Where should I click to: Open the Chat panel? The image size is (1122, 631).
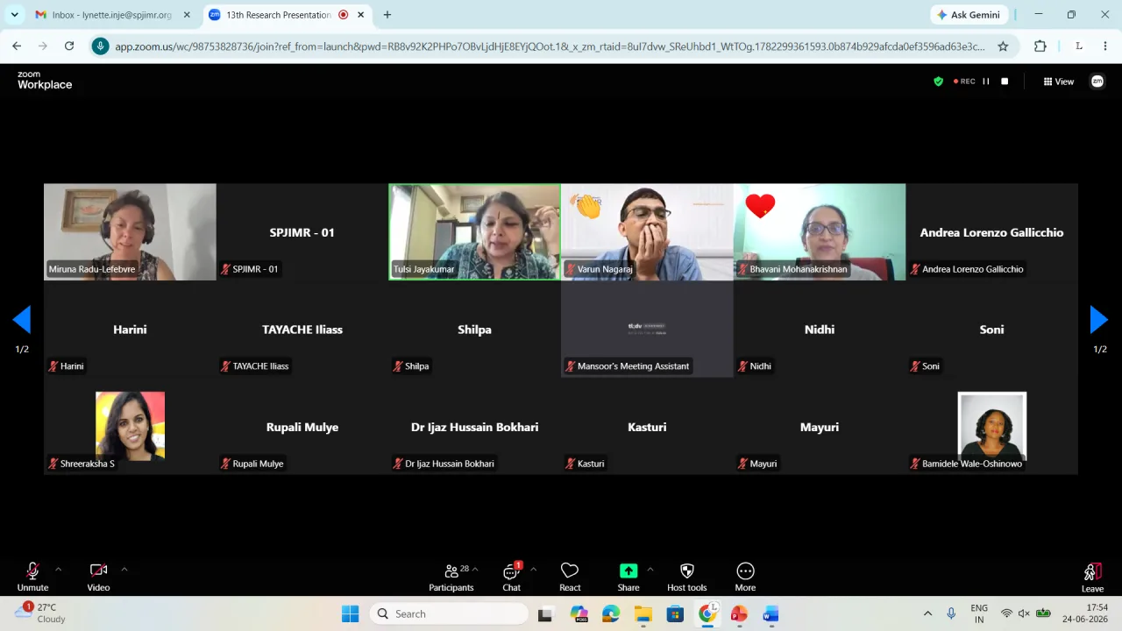point(512,578)
